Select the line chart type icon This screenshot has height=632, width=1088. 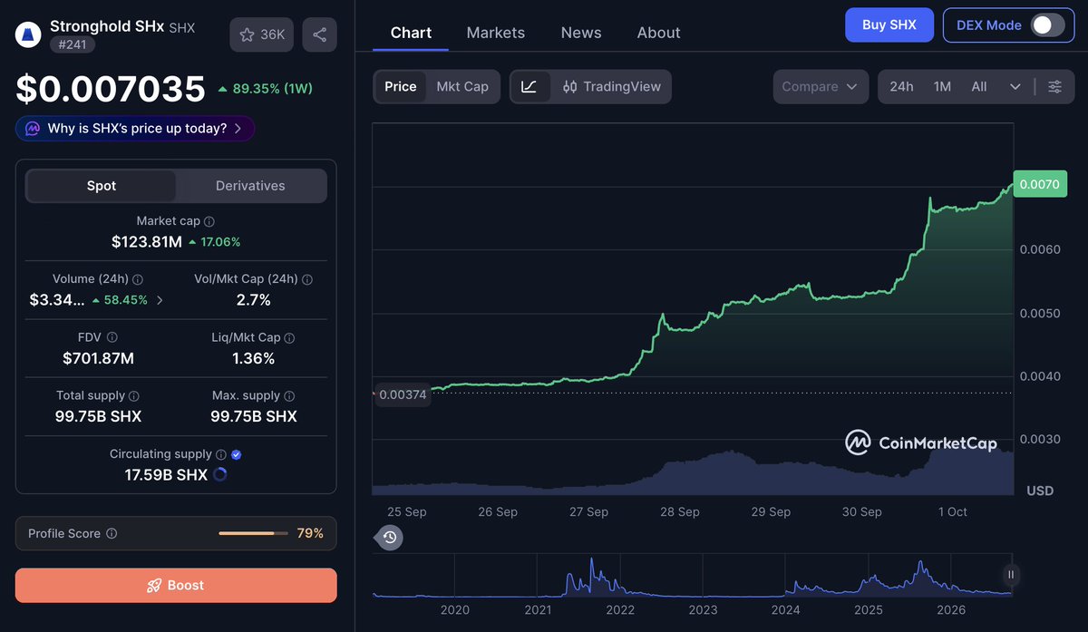click(529, 86)
